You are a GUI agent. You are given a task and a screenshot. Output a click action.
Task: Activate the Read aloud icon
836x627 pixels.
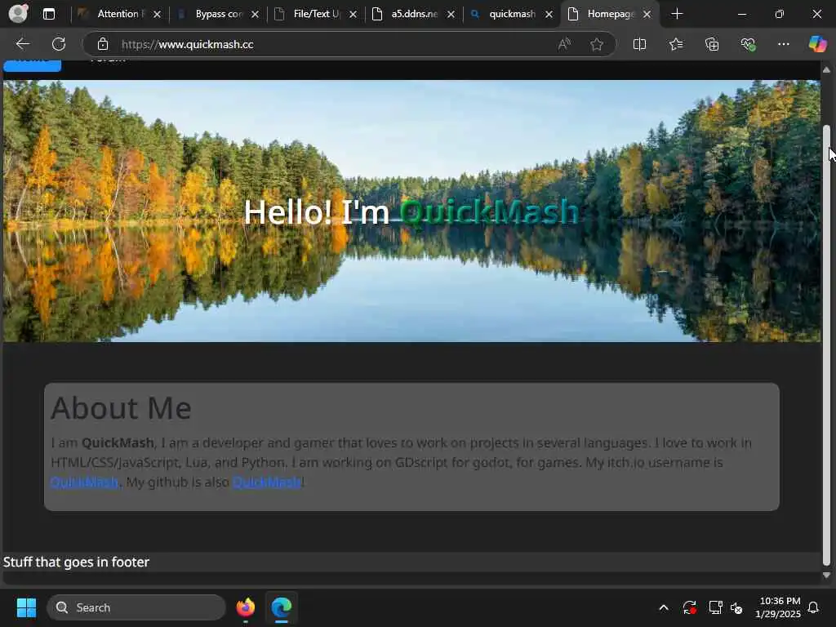point(564,44)
